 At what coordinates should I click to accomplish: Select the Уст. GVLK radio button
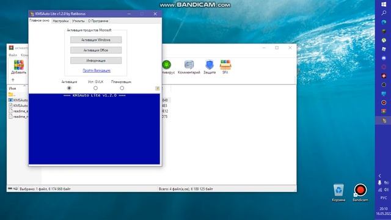click(x=95, y=88)
